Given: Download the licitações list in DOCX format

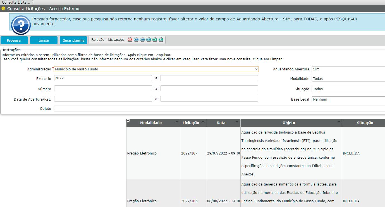Looking at the screenshot, I should click(x=142, y=40).
